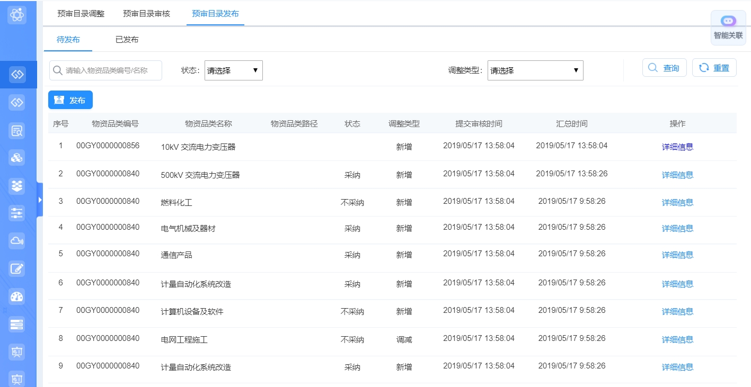Click the 调整类型 column header
This screenshot has width=751, height=387.
coord(404,124)
